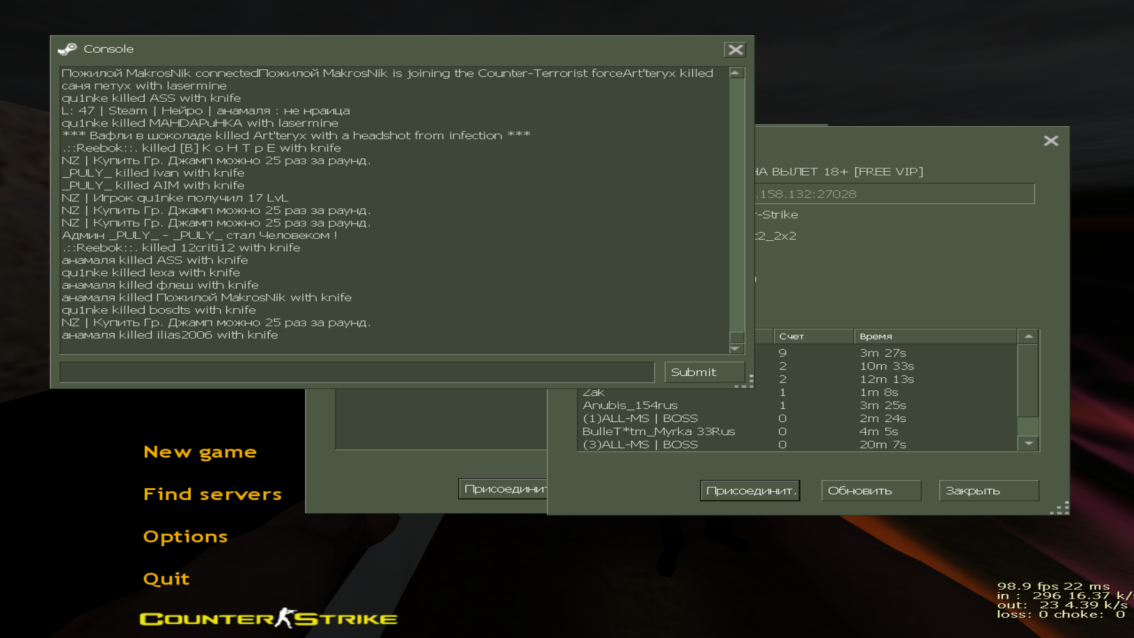
Task: Focus the console command input field
Action: (357, 372)
